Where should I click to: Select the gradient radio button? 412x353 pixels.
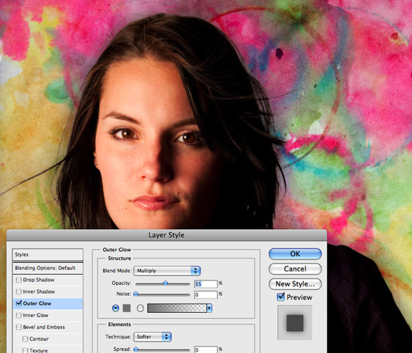[x=140, y=308]
